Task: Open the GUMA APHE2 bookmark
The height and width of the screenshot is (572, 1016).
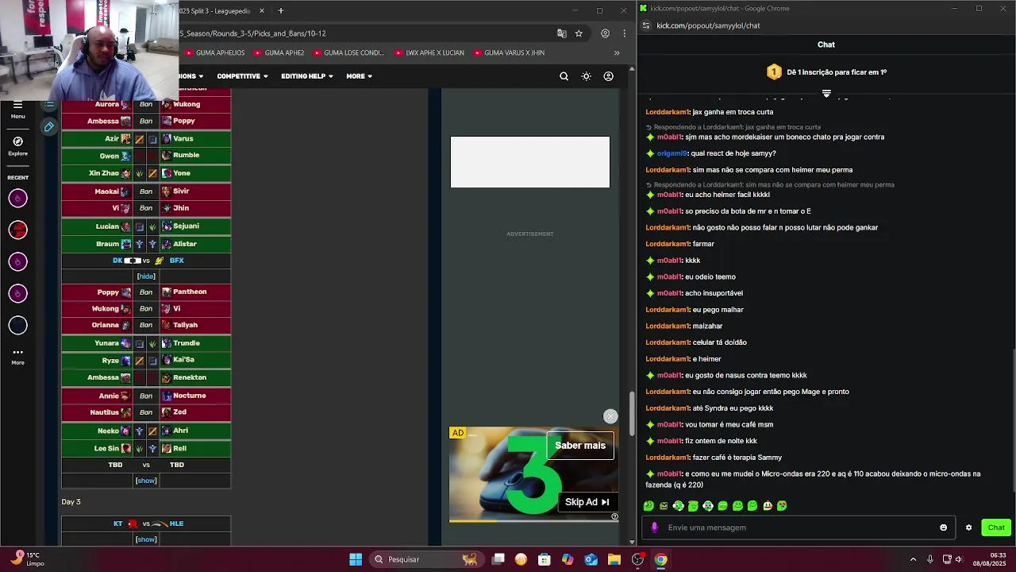Action: pyautogui.click(x=279, y=53)
